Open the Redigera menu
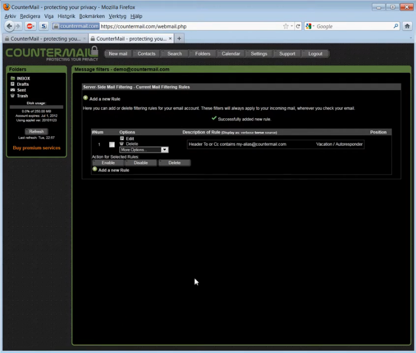Image resolution: width=416 pixels, height=353 pixels. click(30, 16)
